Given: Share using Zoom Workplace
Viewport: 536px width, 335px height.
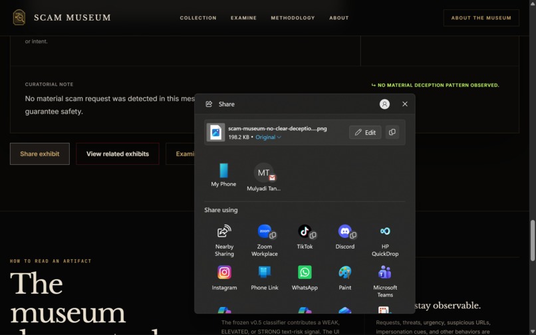Looking at the screenshot, I should pyautogui.click(x=264, y=241).
